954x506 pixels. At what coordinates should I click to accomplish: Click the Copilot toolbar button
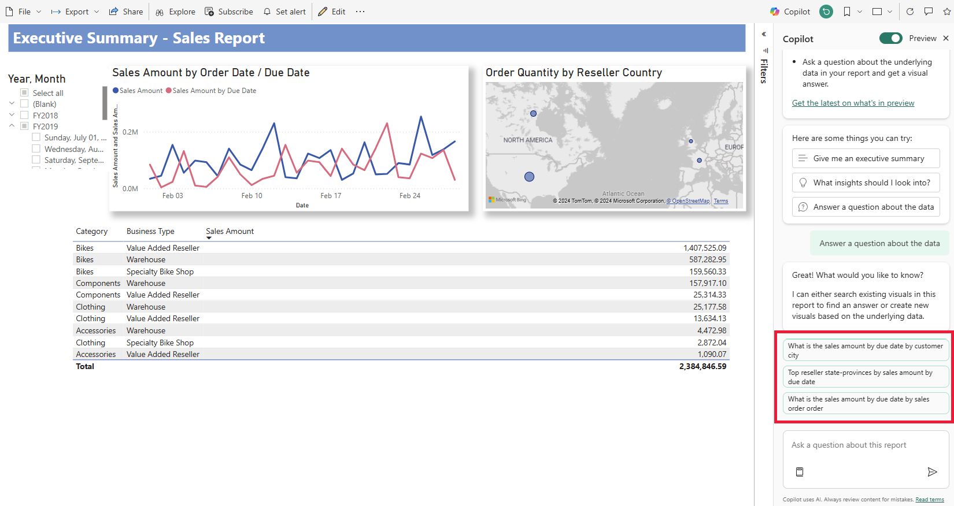point(790,12)
